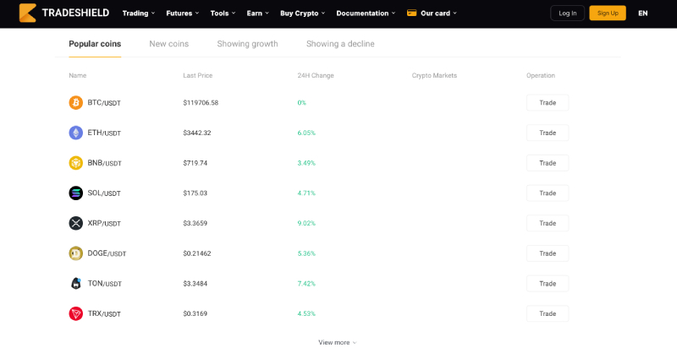The width and height of the screenshot is (677, 348).
Task: Click the Sign Up button
Action: tap(608, 13)
